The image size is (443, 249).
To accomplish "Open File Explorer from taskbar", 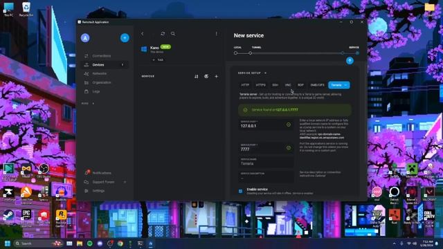I will pos(80,243).
